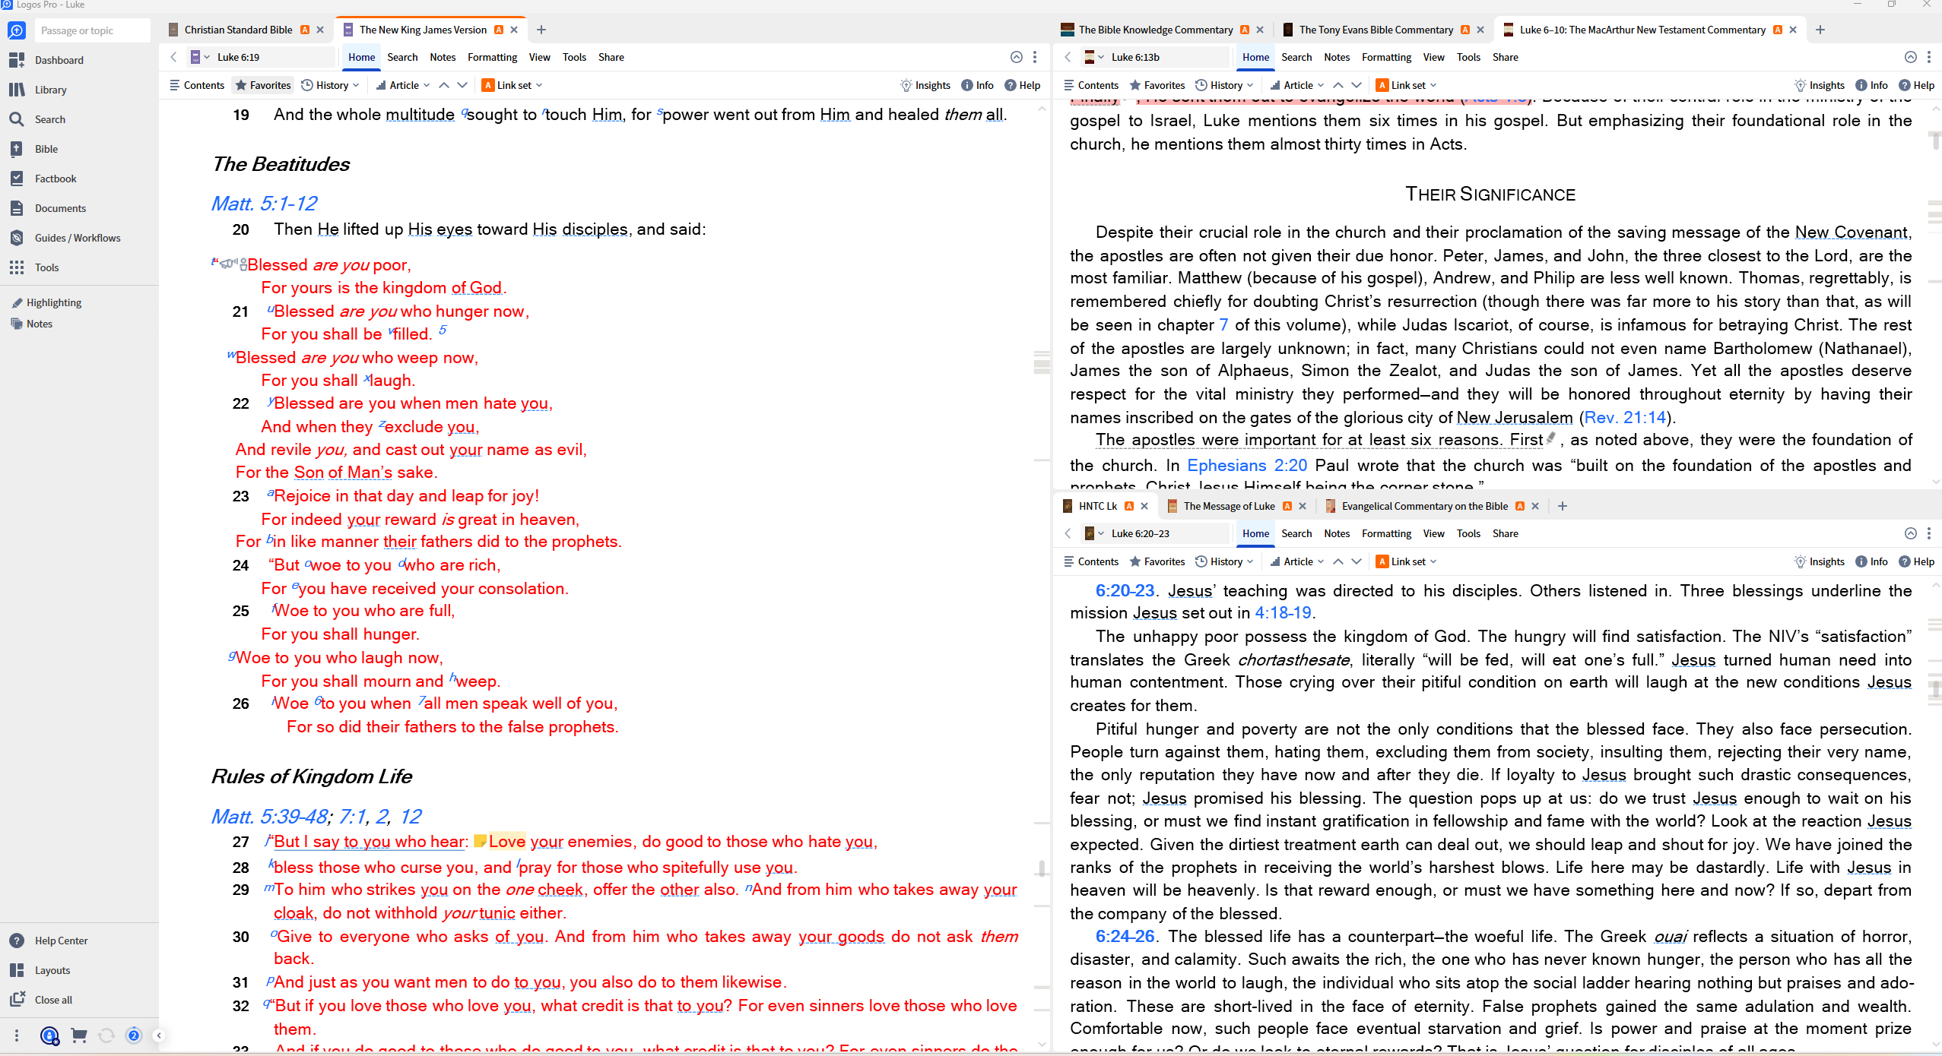Go to previous article in MacArthur panel
Image resolution: width=1942 pixels, height=1056 pixels.
[1338, 85]
